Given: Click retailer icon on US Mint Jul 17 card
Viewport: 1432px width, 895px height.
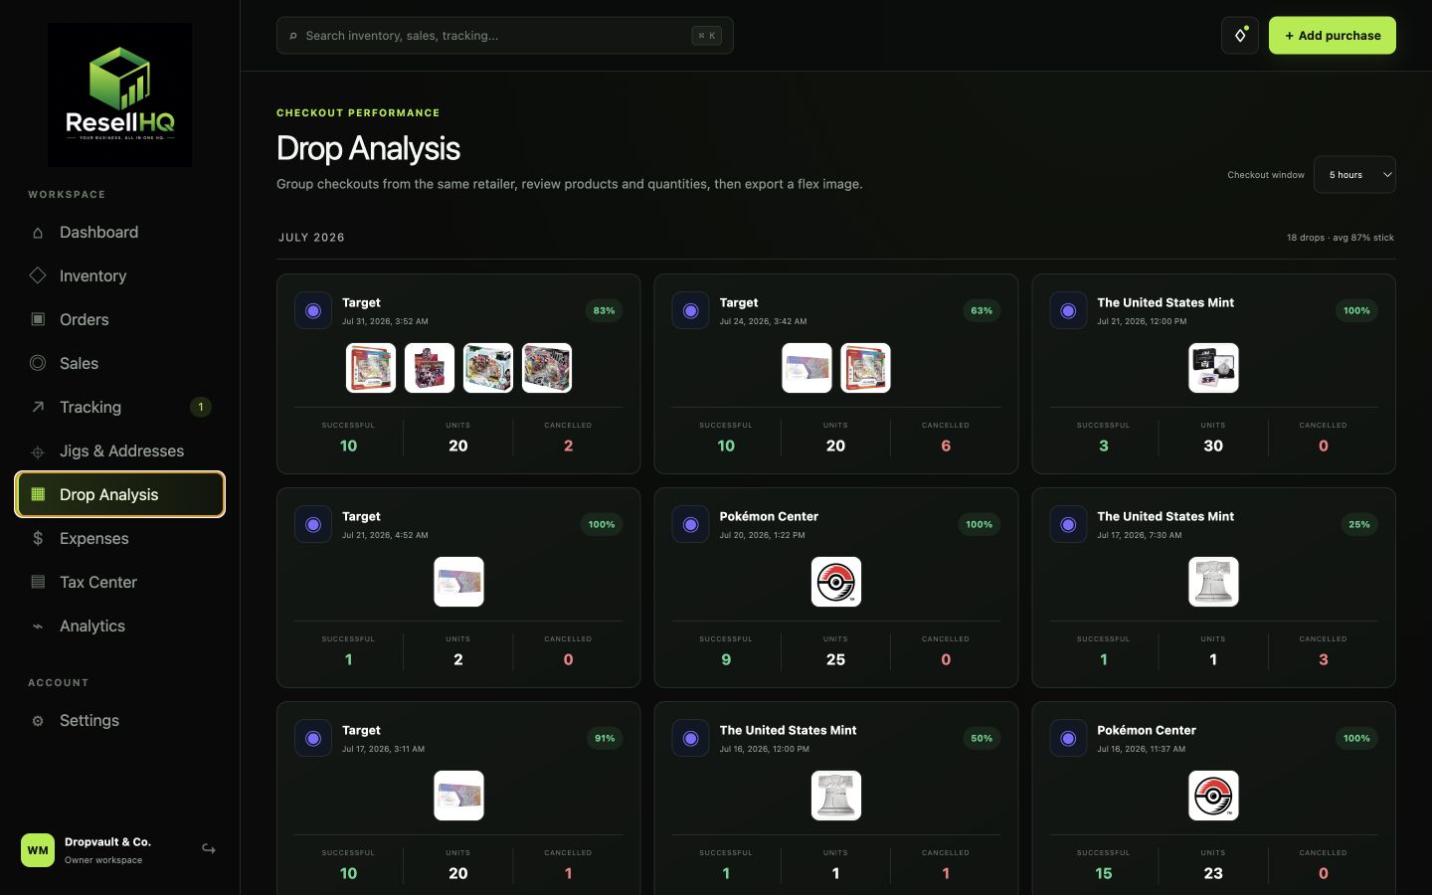Looking at the screenshot, I should tap(1068, 524).
